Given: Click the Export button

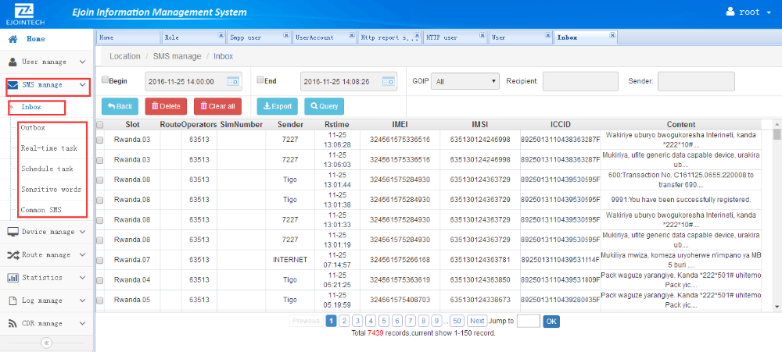Looking at the screenshot, I should click(x=278, y=107).
